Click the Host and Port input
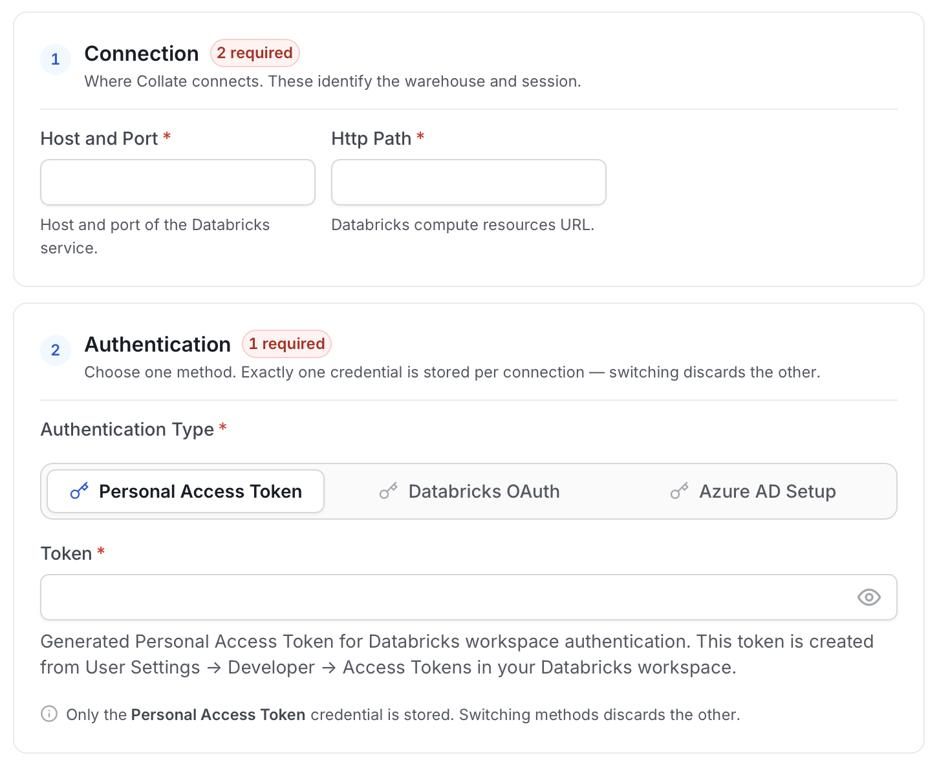Viewport: 939px width, 764px height. [x=178, y=182]
